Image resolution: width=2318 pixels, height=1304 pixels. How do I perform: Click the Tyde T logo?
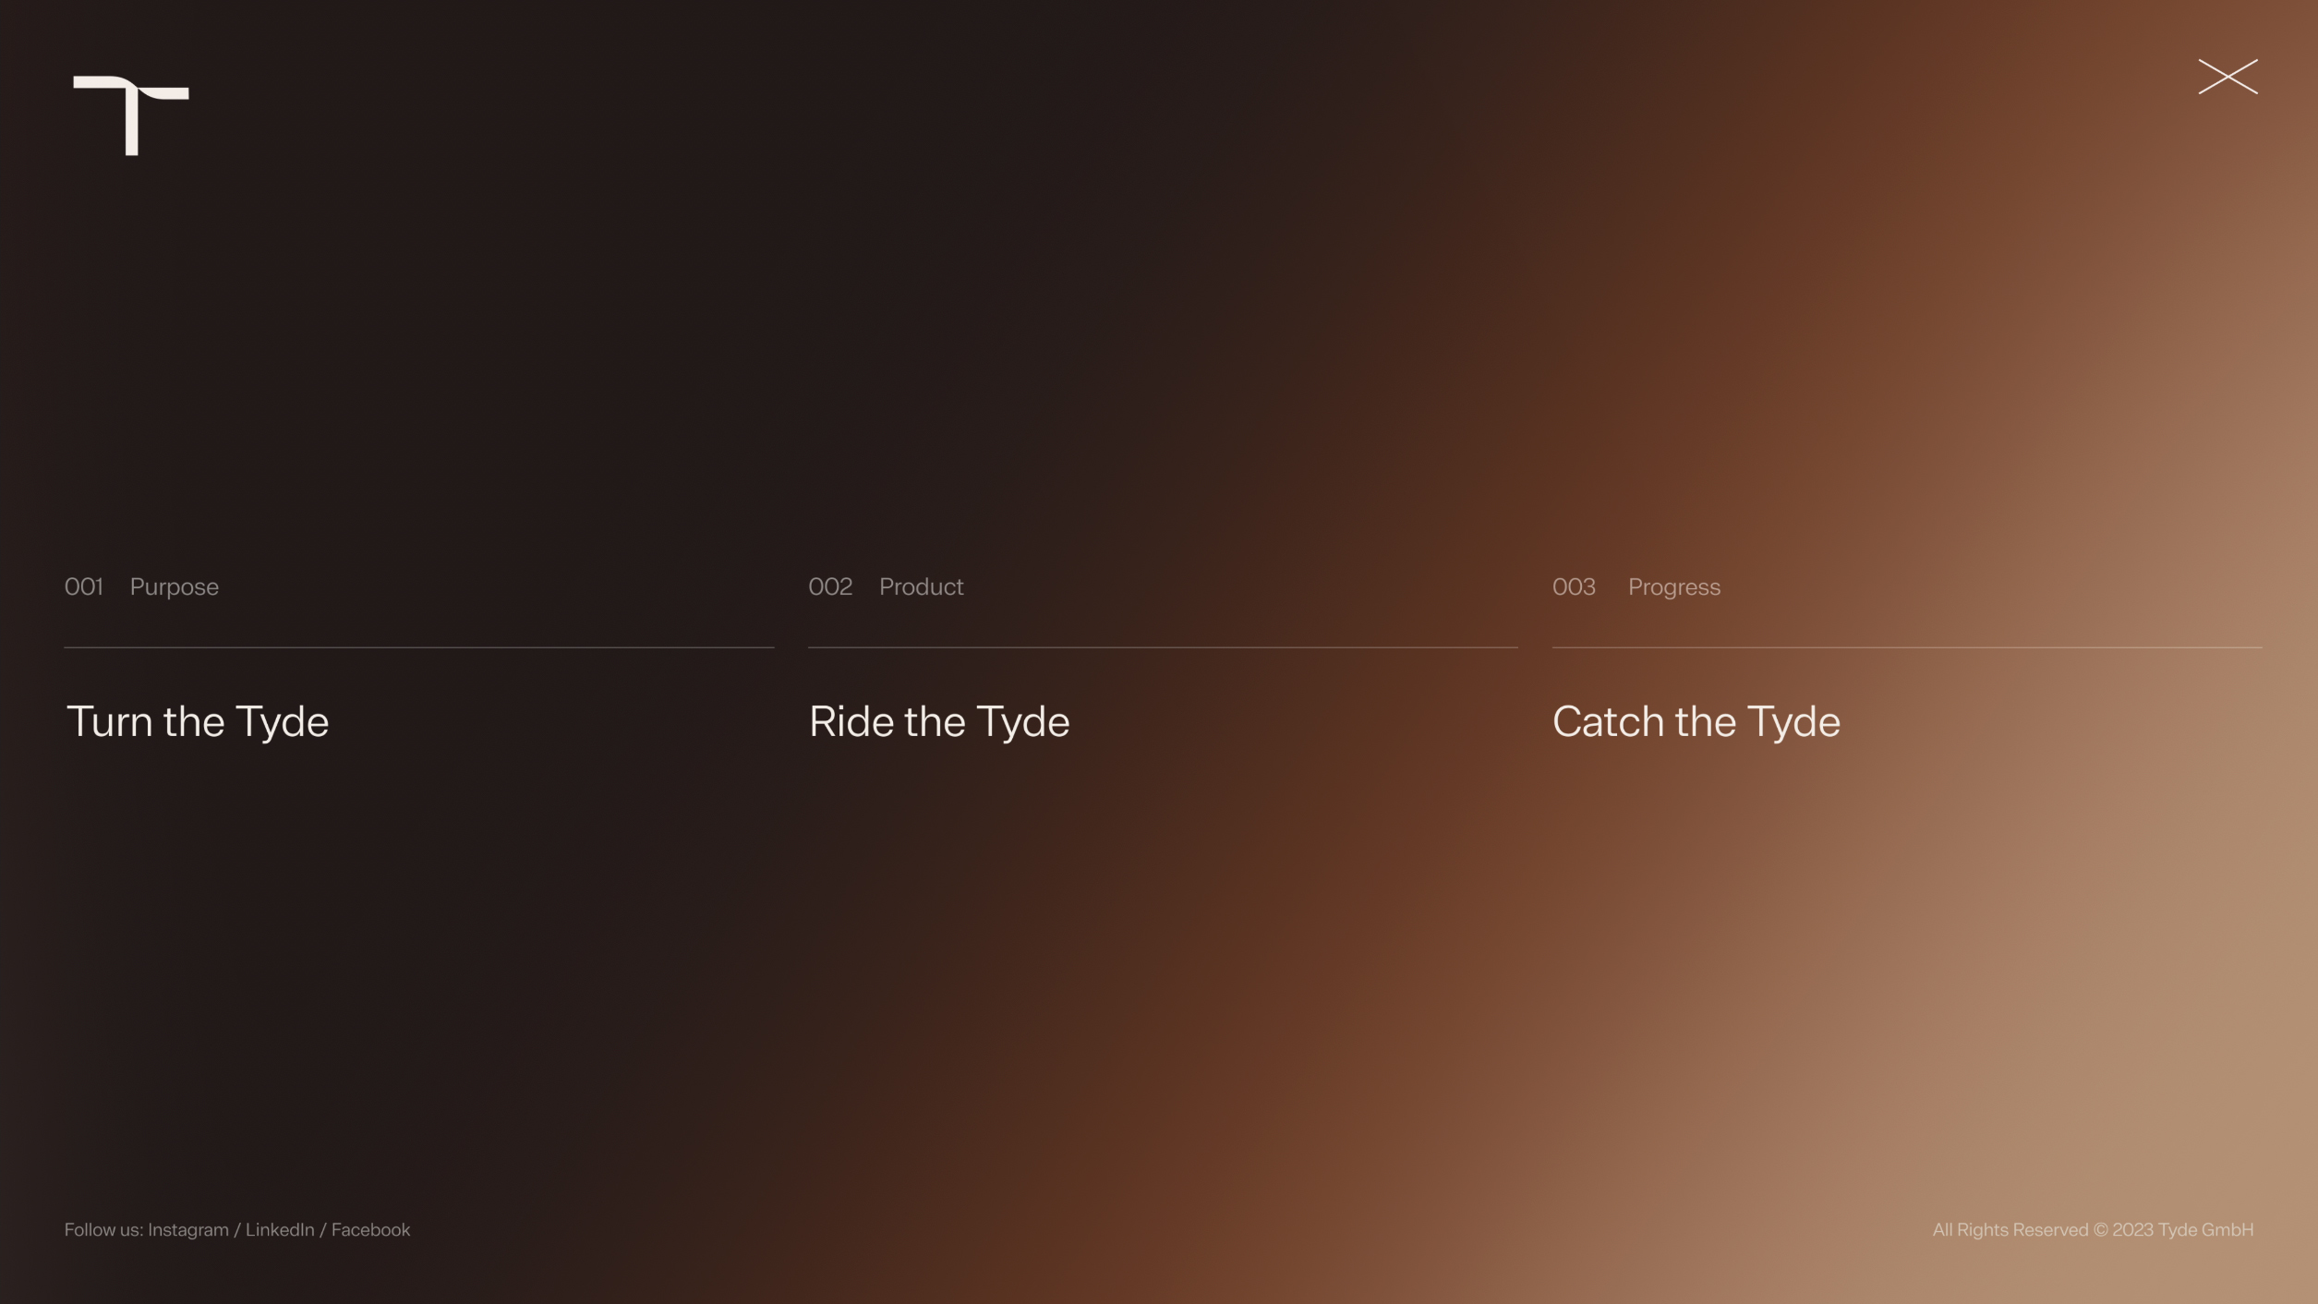[131, 114]
